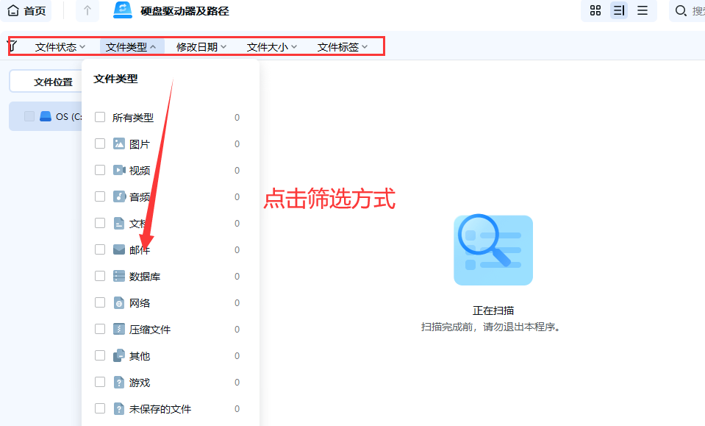Enable the 视频 file type filter
Image resolution: width=705 pixels, height=426 pixels.
tap(99, 170)
